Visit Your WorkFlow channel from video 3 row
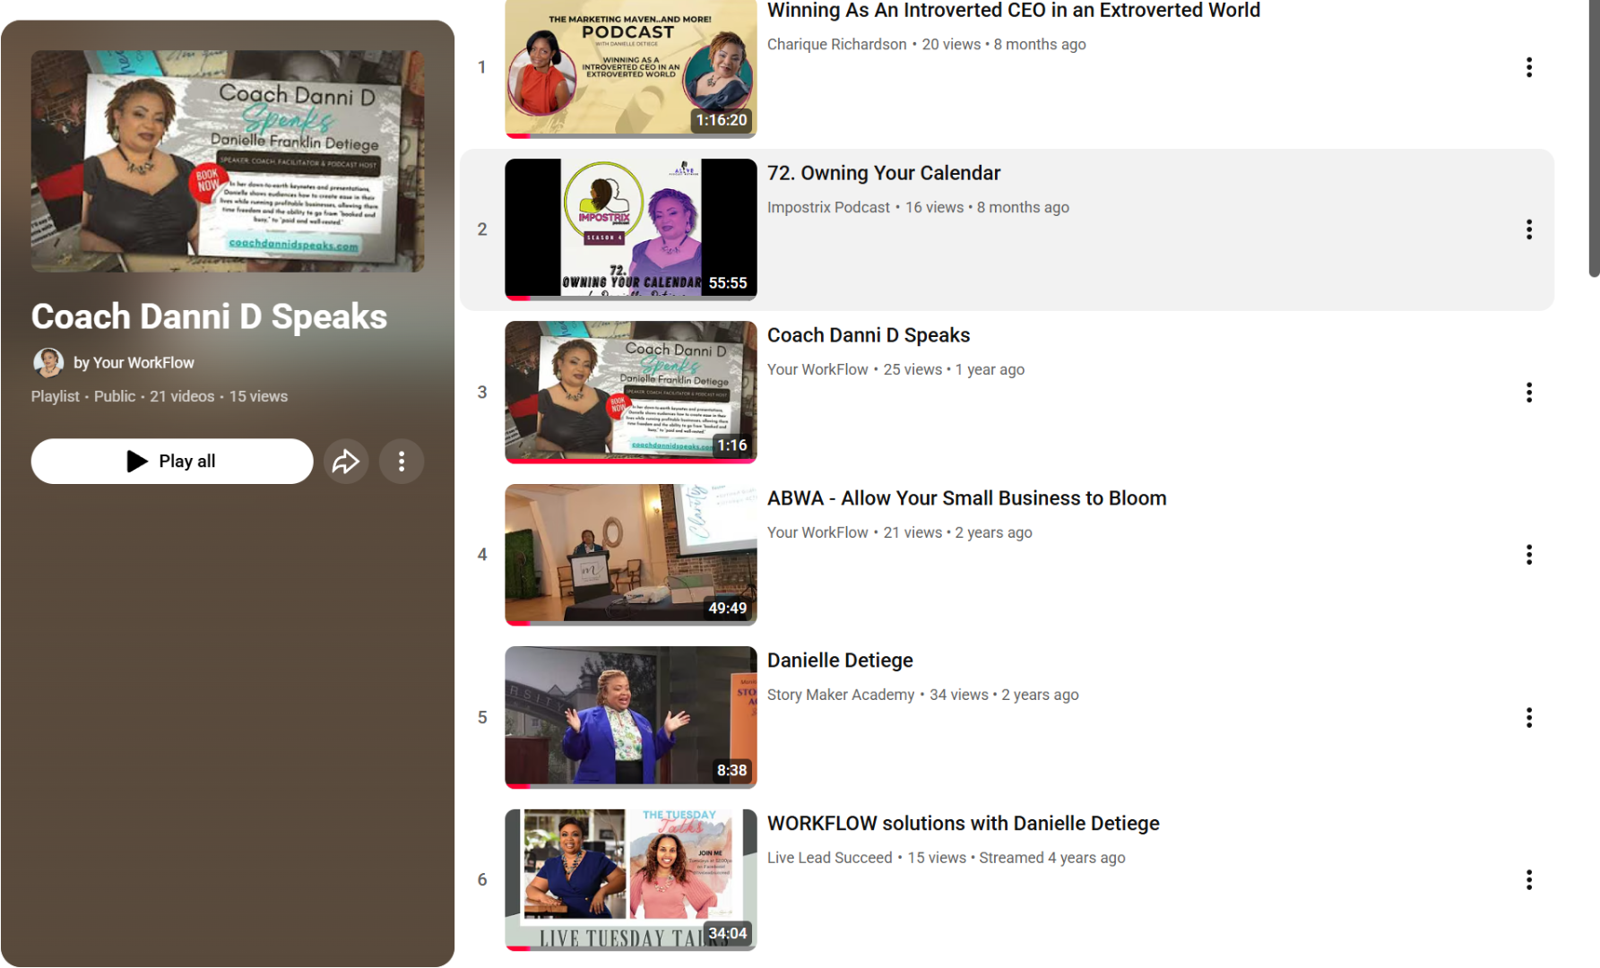This screenshot has height=968, width=1600. click(x=817, y=370)
